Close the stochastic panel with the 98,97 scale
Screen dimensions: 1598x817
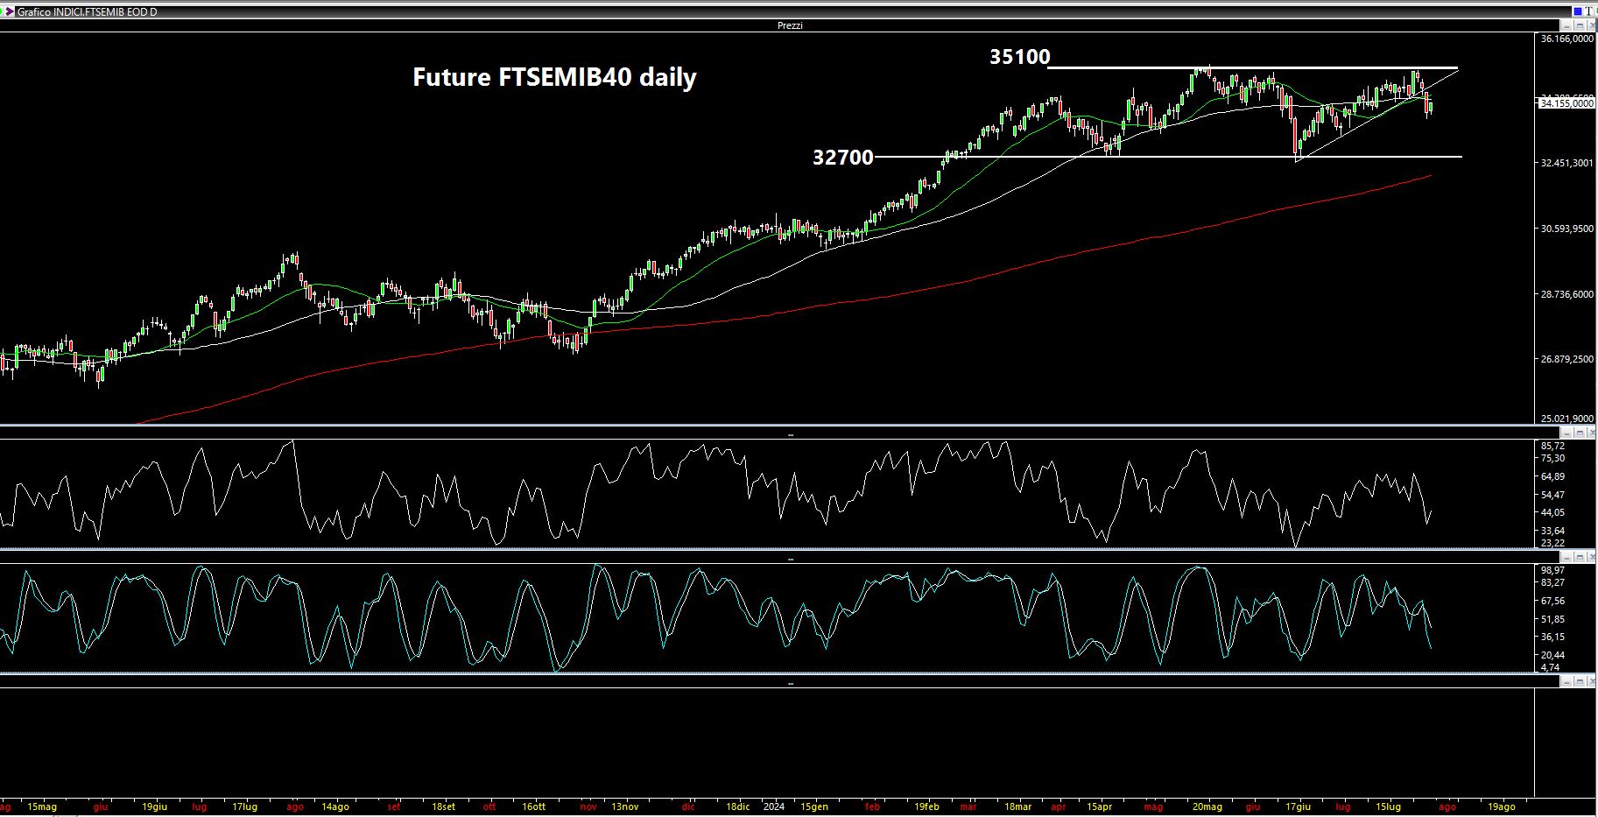(1592, 557)
